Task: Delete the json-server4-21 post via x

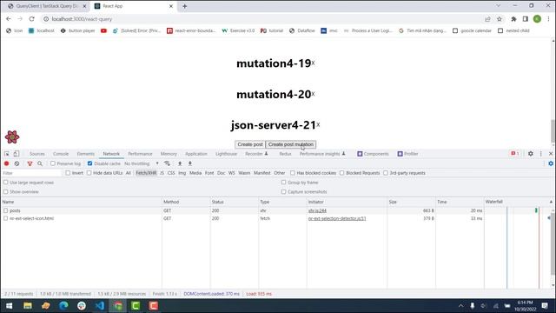Action: 318,124
